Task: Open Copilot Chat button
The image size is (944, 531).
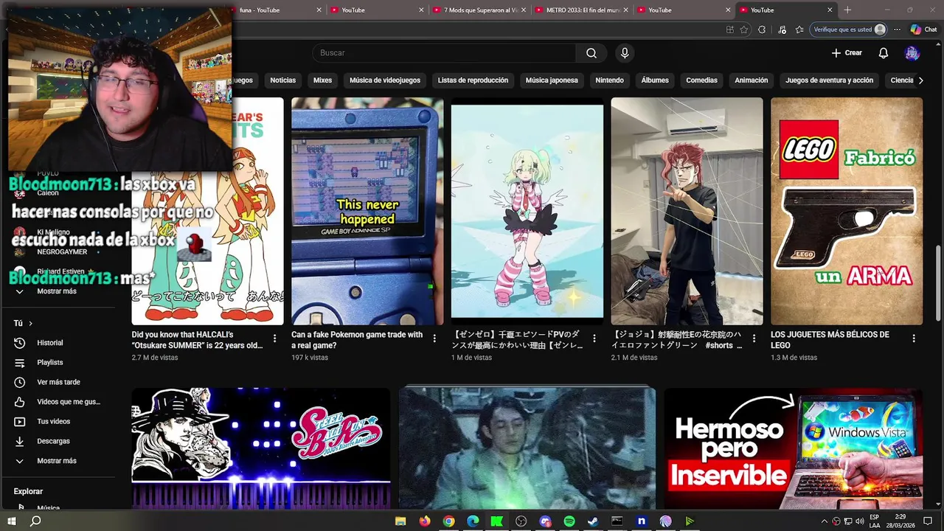Action: pyautogui.click(x=924, y=29)
